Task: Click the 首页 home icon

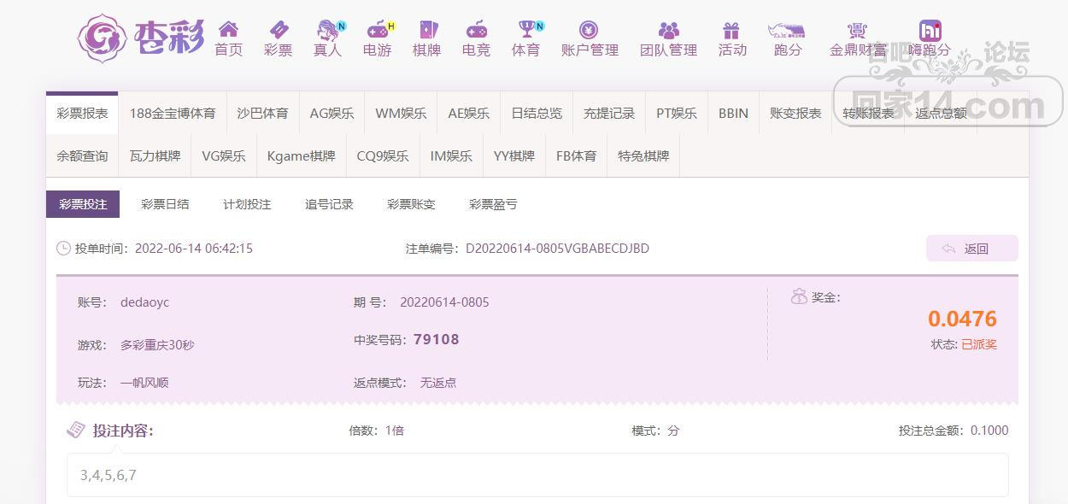Action: coord(228,30)
